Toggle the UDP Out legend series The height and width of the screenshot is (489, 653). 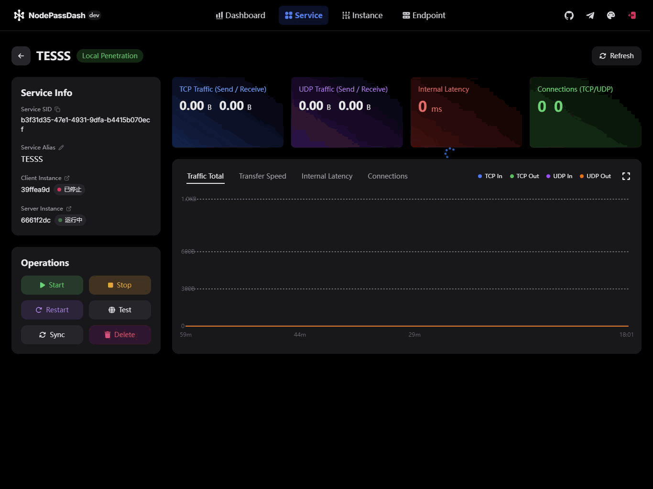coord(595,176)
